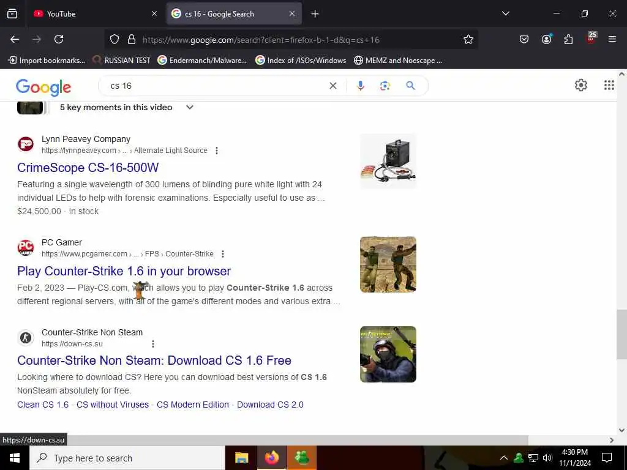Click the network icon in system tray
Image resolution: width=627 pixels, height=470 pixels.
pos(533,458)
